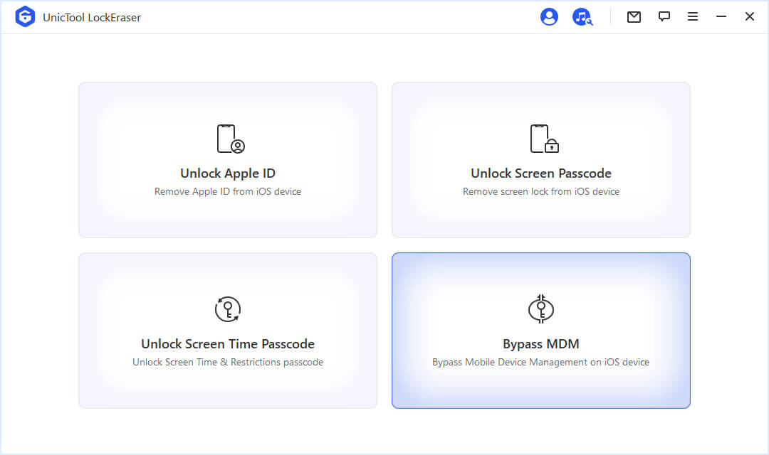This screenshot has width=769, height=455.
Task: Open the user account profile icon
Action: [549, 17]
